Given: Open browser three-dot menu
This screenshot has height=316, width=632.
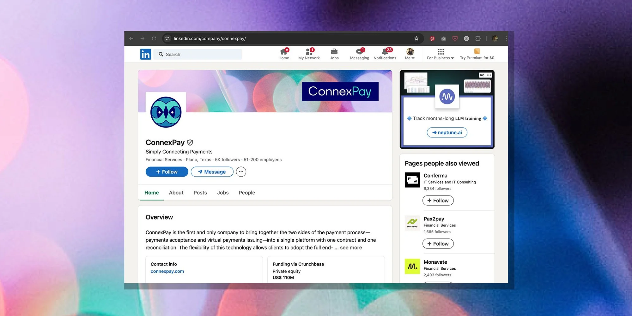Looking at the screenshot, I should click(x=506, y=38).
